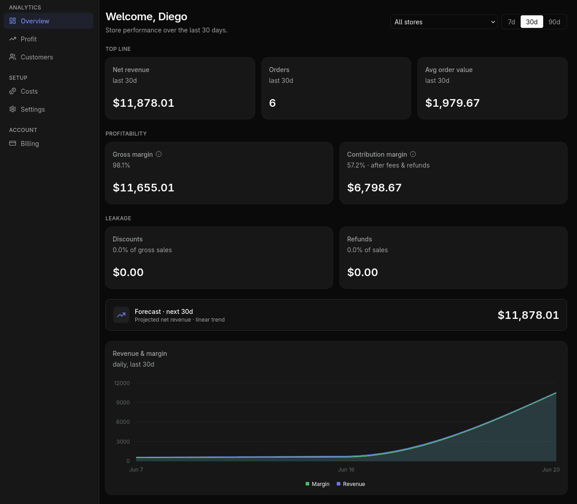Image resolution: width=577 pixels, height=504 pixels.
Task: Click the Customers people icon
Action: (13, 57)
